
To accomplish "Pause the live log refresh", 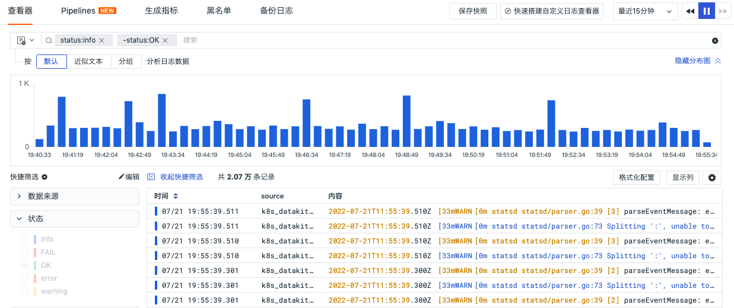I will (x=707, y=11).
